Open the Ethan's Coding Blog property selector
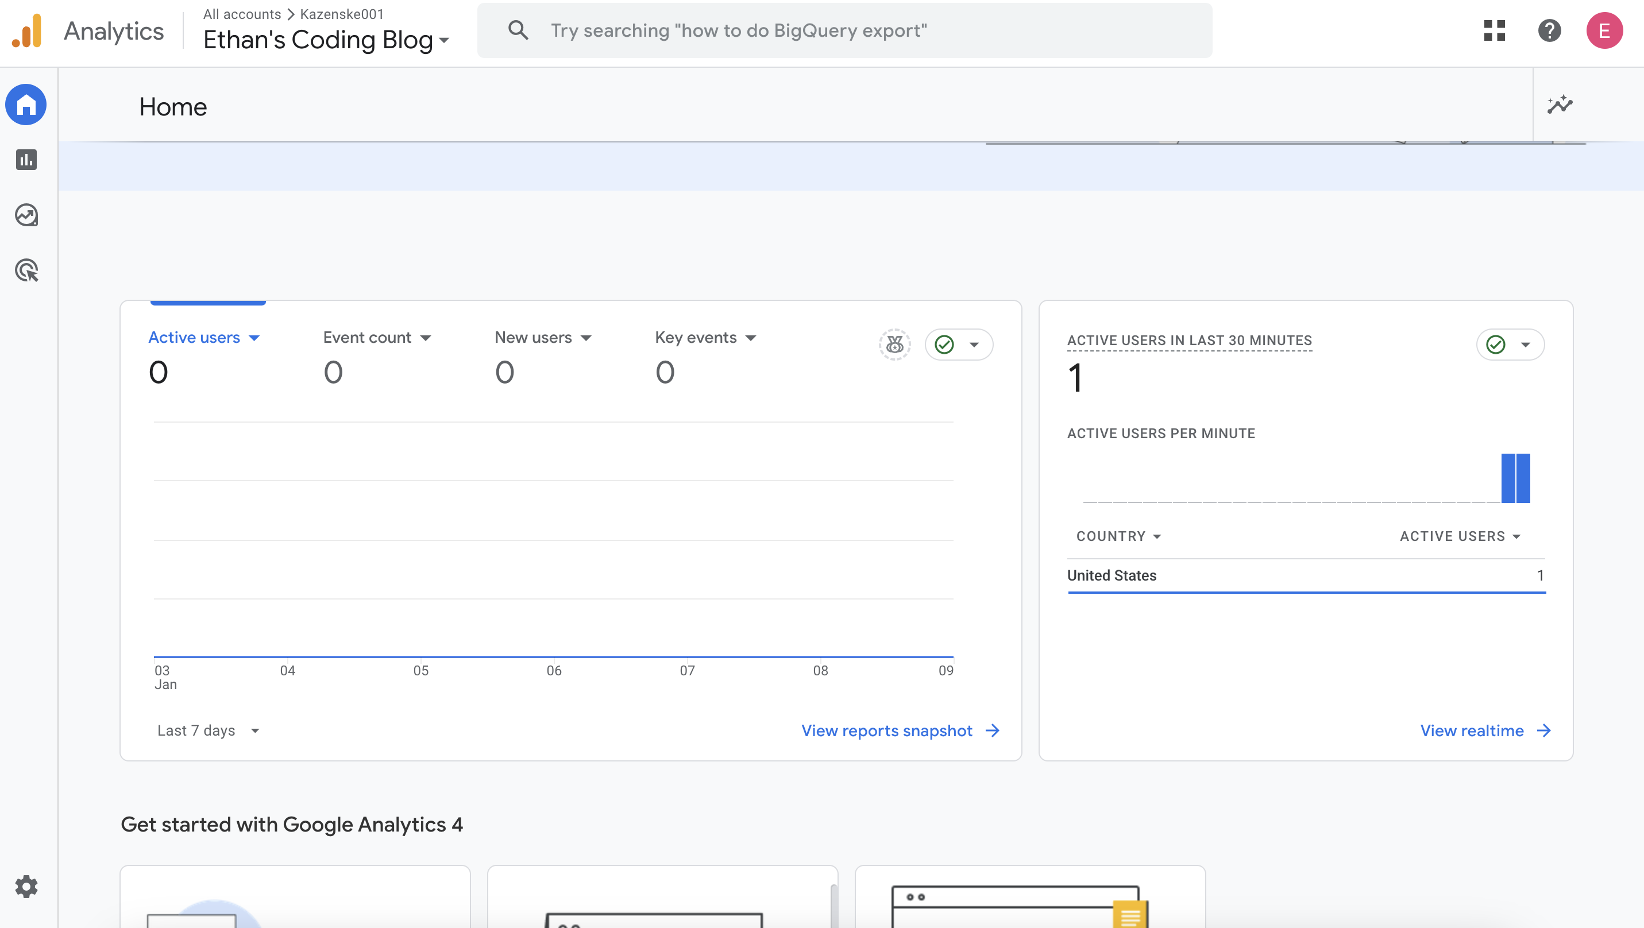1644x928 pixels. pos(326,40)
